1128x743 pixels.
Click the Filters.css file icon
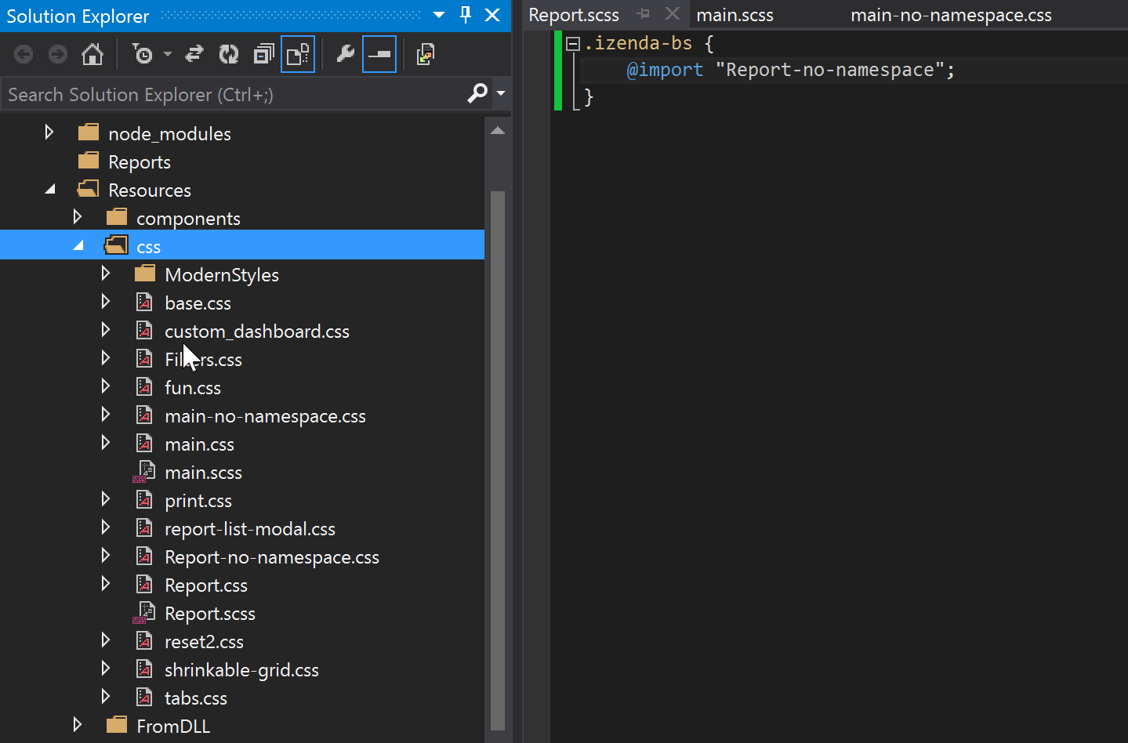(144, 358)
